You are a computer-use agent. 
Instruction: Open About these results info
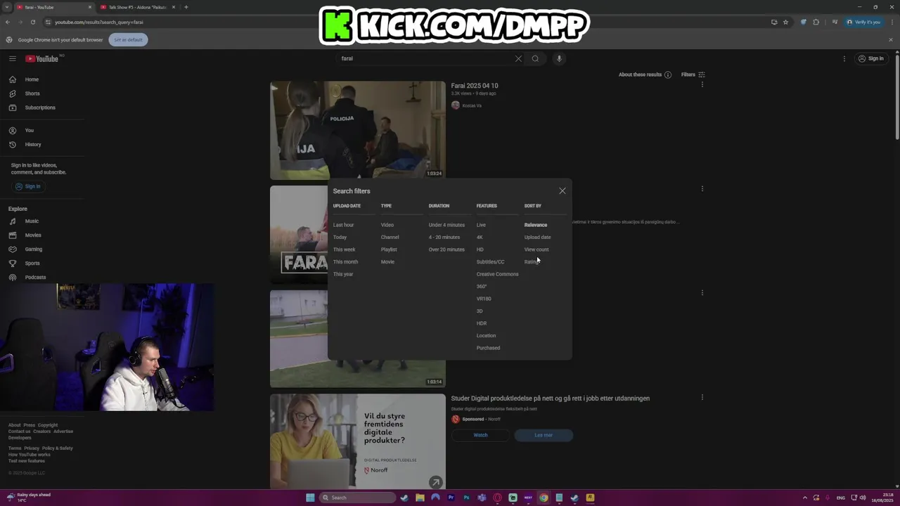(645, 74)
